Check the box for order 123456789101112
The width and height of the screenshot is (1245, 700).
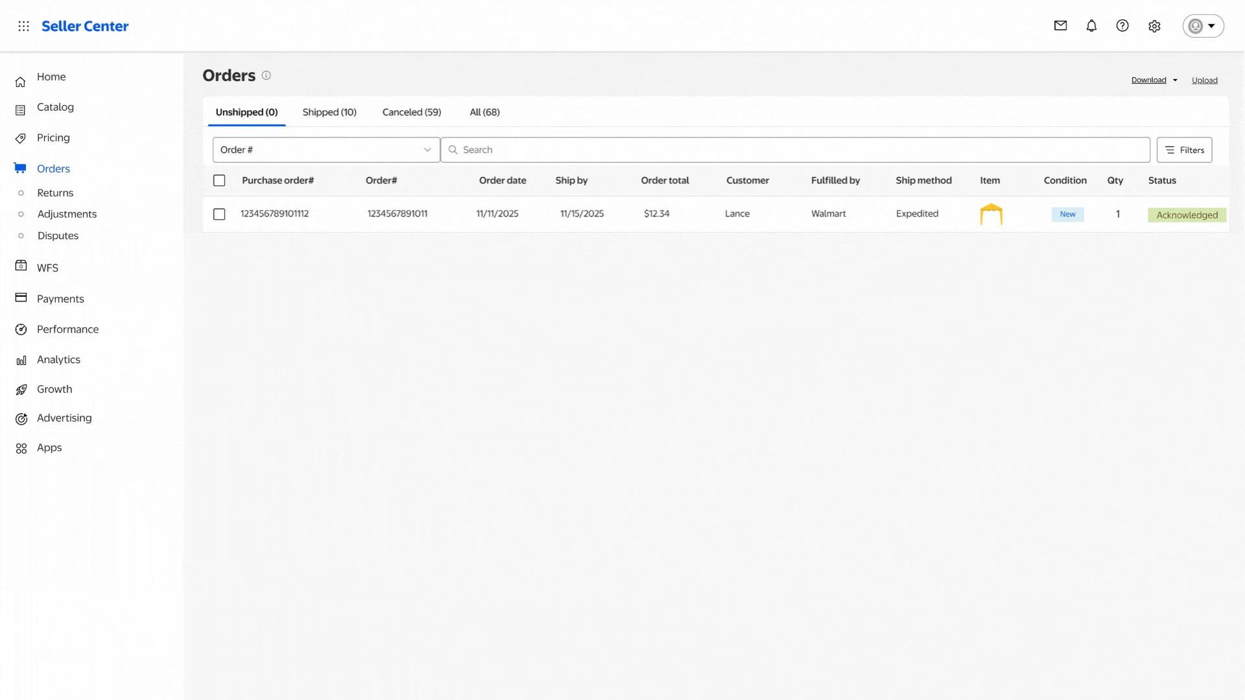tap(219, 215)
